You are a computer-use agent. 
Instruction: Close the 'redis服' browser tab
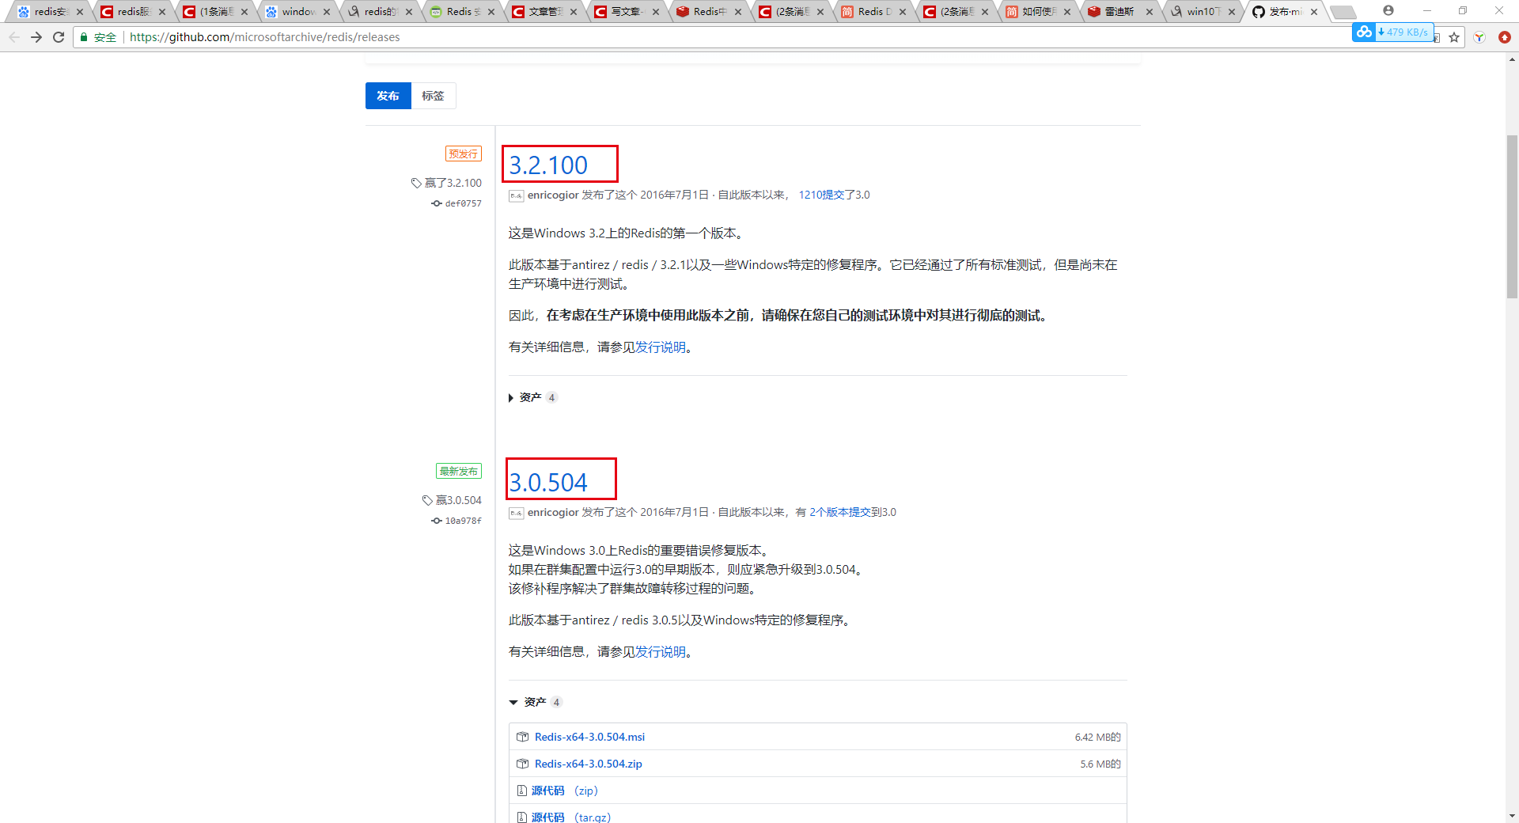point(162,12)
